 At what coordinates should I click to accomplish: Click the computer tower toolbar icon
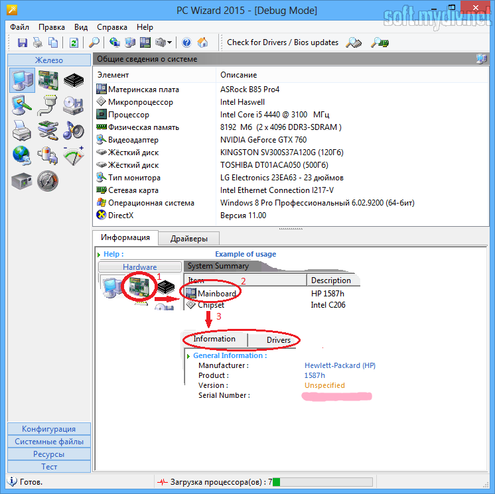point(130,42)
